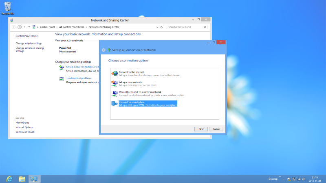The width and height of the screenshot is (326, 183).
Task: Cancel the Set Up a Connection wizard
Action: click(x=216, y=129)
